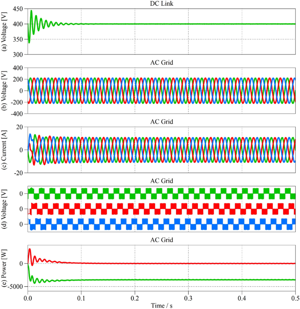The height and width of the screenshot is (309, 300).
Task: Click the 0.5 tick on time axis
Action: 295,297
